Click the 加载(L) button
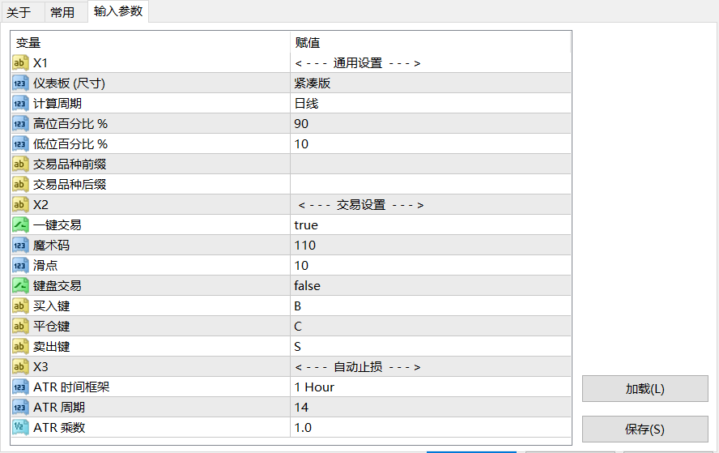 click(x=645, y=388)
